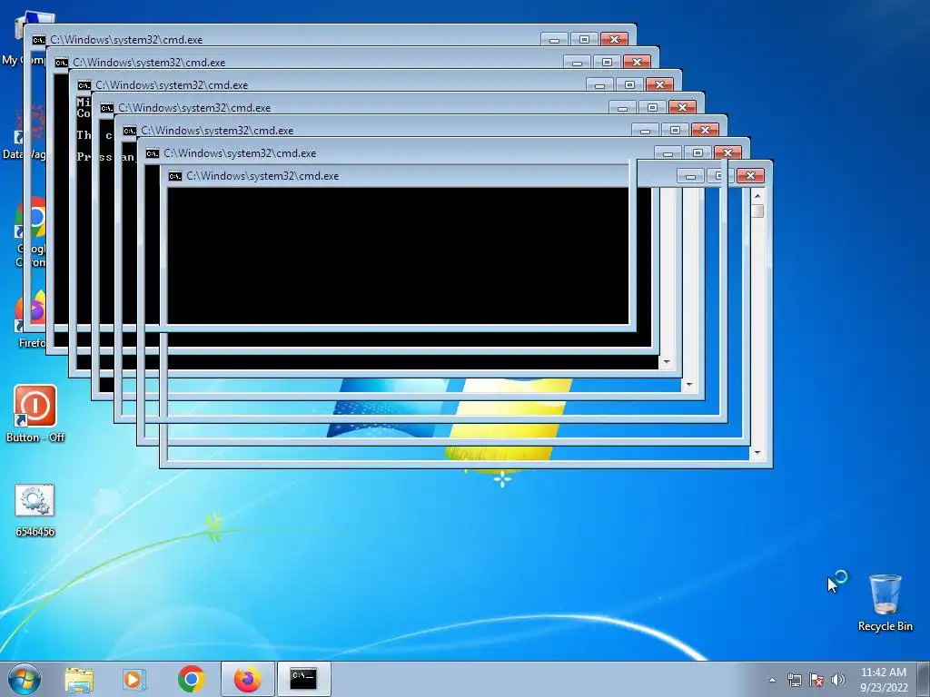Click scroll-up arrow in frontmost cmd window

pyautogui.click(x=757, y=196)
